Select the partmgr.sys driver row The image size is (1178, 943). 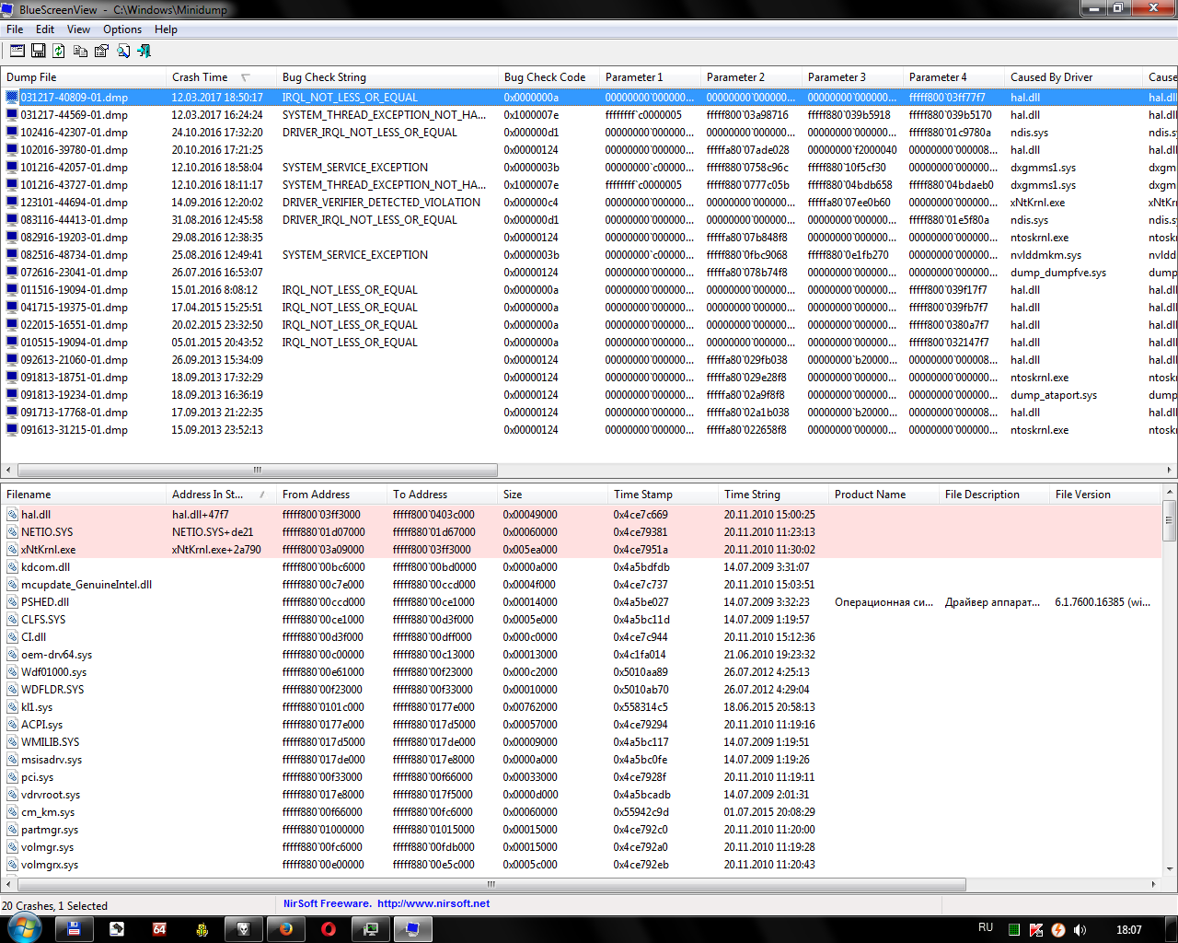tap(581, 829)
